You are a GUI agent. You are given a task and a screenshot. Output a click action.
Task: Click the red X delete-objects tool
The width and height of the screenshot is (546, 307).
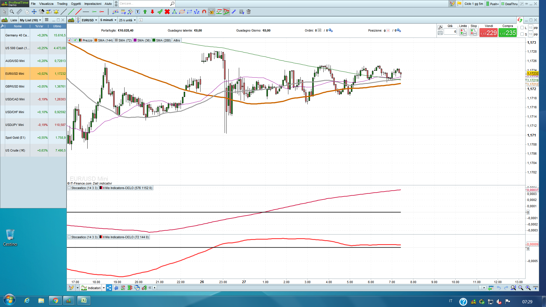[x=167, y=12]
